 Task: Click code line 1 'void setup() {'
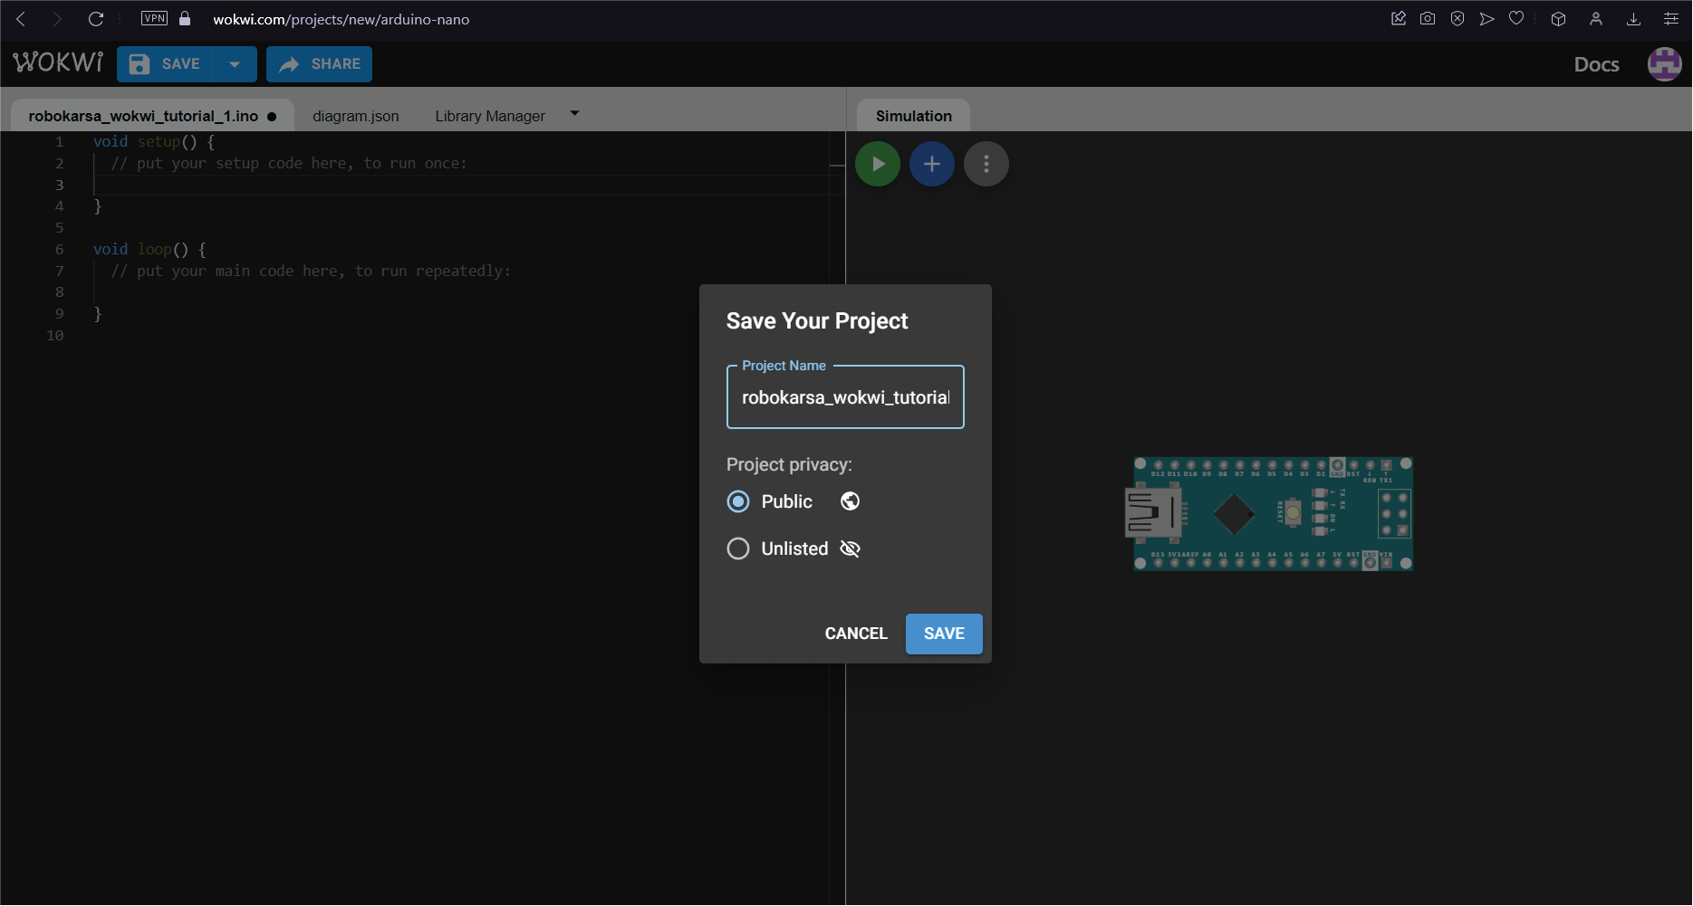click(x=154, y=141)
